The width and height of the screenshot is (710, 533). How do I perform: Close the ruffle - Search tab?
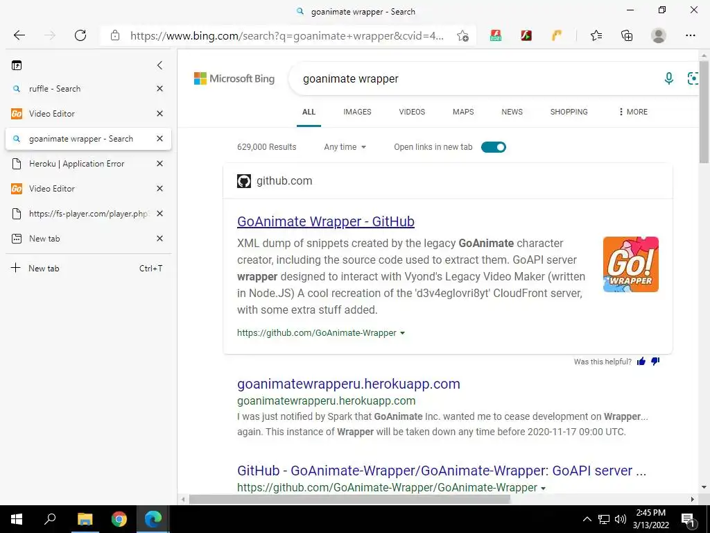click(159, 89)
